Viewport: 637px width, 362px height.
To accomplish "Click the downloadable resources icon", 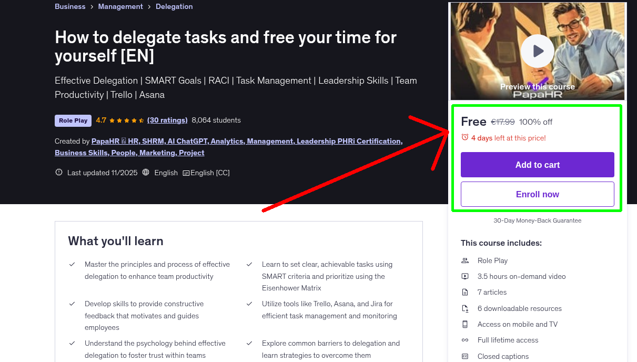I will (x=464, y=308).
